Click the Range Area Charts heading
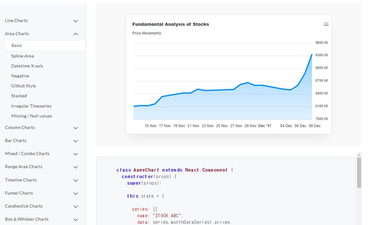377x225 pixels. tap(24, 167)
